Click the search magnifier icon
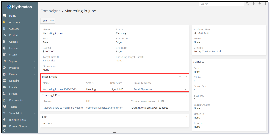 point(247,4)
